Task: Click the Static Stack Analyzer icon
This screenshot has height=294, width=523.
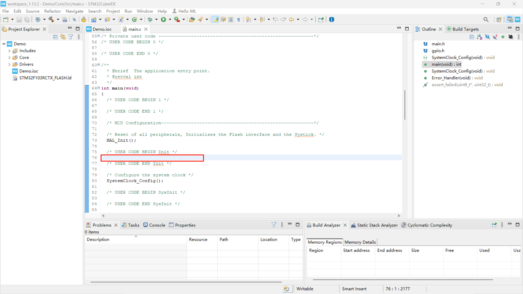Action: (353, 225)
